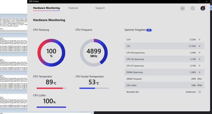Click the CPU-Temperatur red progress bar
Image resolution: width=212 pixels, height=114 pixels.
coord(51,88)
